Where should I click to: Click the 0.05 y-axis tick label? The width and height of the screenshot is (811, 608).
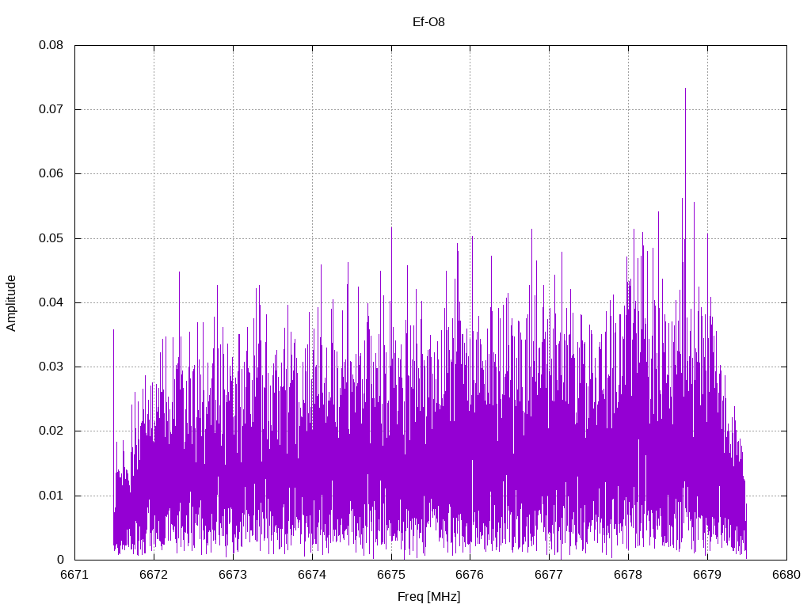tap(51, 237)
